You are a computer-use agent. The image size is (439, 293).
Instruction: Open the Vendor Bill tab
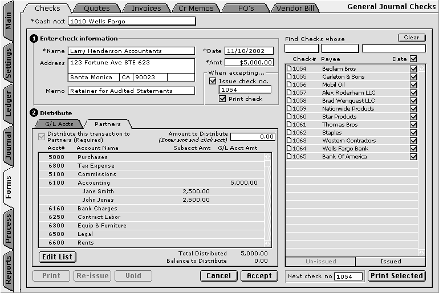point(295,9)
